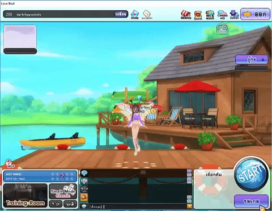Open the Option gear icon

pos(234,15)
